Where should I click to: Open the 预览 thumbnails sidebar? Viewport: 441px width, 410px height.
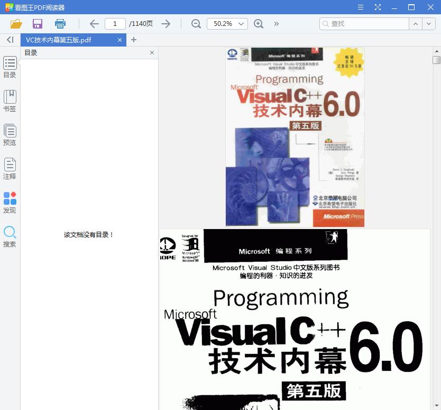coord(10,134)
